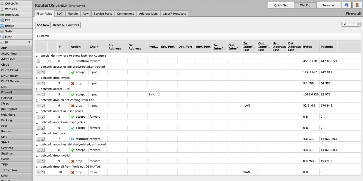This screenshot has width=363, height=181.
Task: Open the Mesh sidebar entry
Action: click(16, 37)
